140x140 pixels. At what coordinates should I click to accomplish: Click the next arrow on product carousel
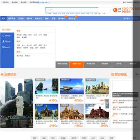107,103
